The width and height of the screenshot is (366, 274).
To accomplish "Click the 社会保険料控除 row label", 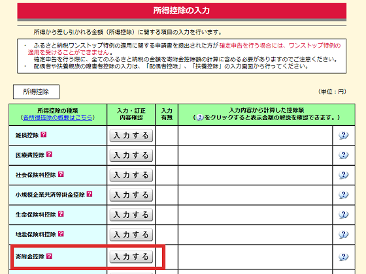I will (x=36, y=175).
